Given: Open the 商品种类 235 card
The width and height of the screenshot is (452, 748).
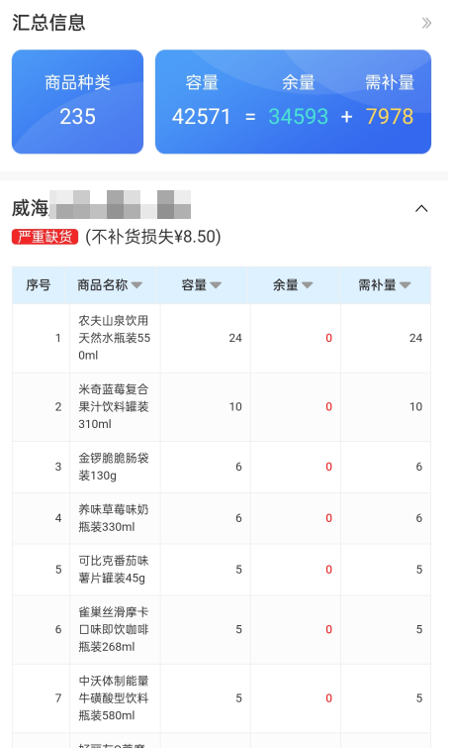Looking at the screenshot, I should (77, 102).
